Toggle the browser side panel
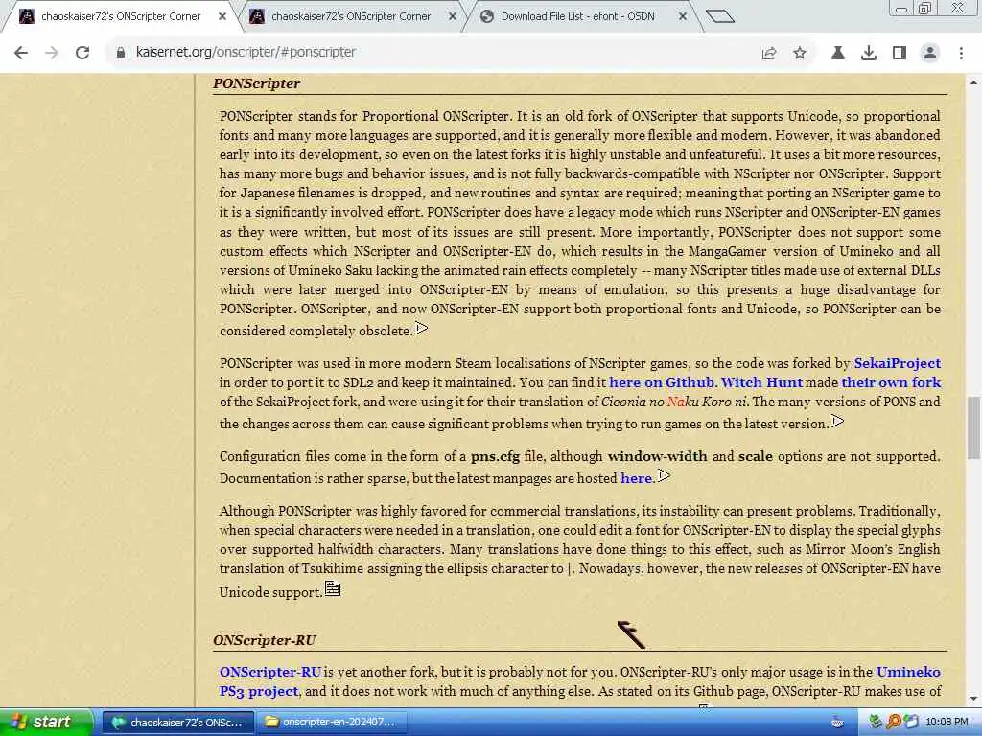Image resolution: width=982 pixels, height=736 pixels. click(900, 54)
